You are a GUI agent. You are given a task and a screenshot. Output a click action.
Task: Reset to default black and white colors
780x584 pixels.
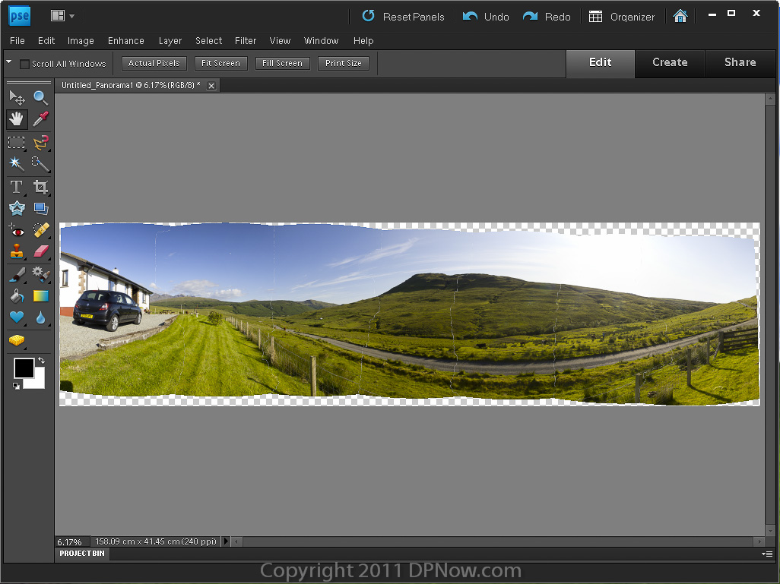(17, 387)
